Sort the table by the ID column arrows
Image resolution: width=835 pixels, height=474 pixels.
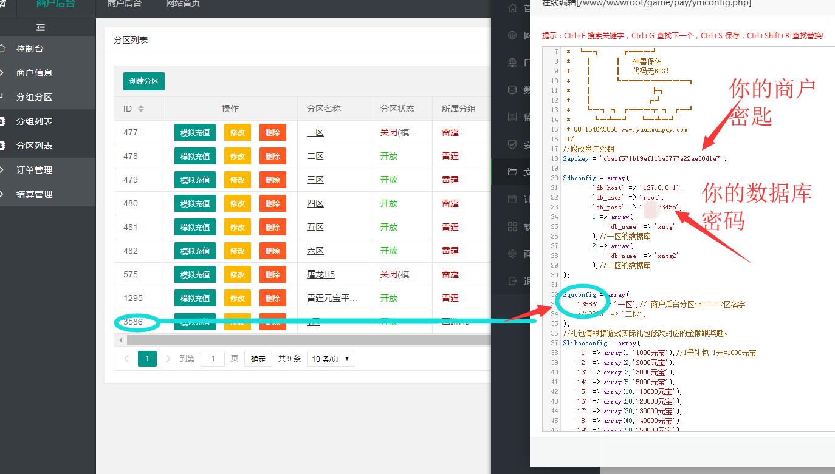(141, 109)
